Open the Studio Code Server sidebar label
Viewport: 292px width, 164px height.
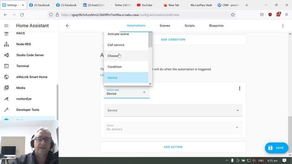pyautogui.click(x=30, y=55)
